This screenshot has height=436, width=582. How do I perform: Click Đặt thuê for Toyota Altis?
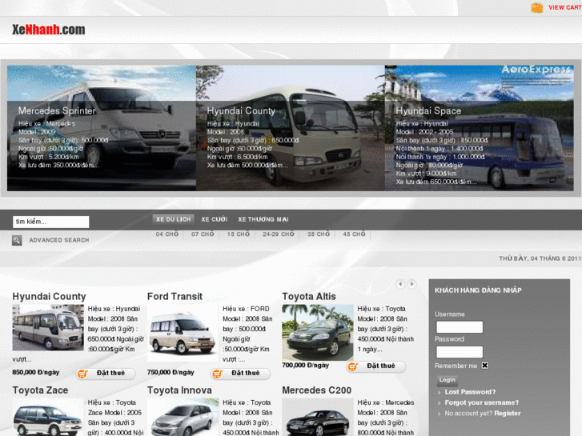pyautogui.click(x=376, y=366)
